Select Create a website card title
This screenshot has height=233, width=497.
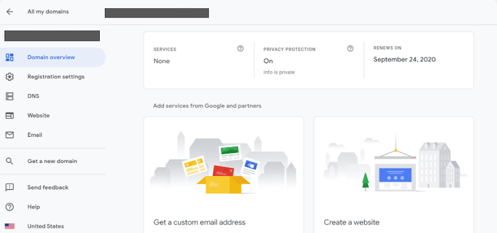click(352, 222)
